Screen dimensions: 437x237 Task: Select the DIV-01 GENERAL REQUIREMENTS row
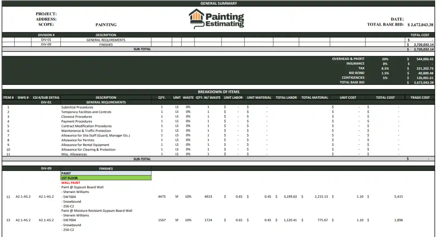pyautogui.click(x=106, y=39)
